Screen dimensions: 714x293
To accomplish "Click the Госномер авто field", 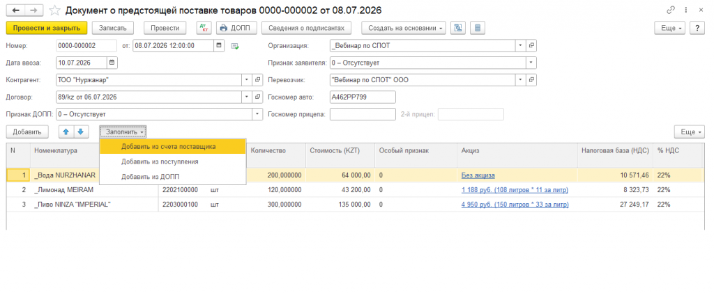I will point(363,97).
